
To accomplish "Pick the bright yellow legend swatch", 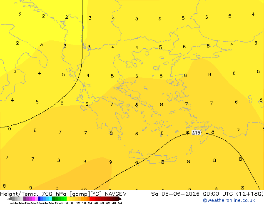I will (68, 199).
